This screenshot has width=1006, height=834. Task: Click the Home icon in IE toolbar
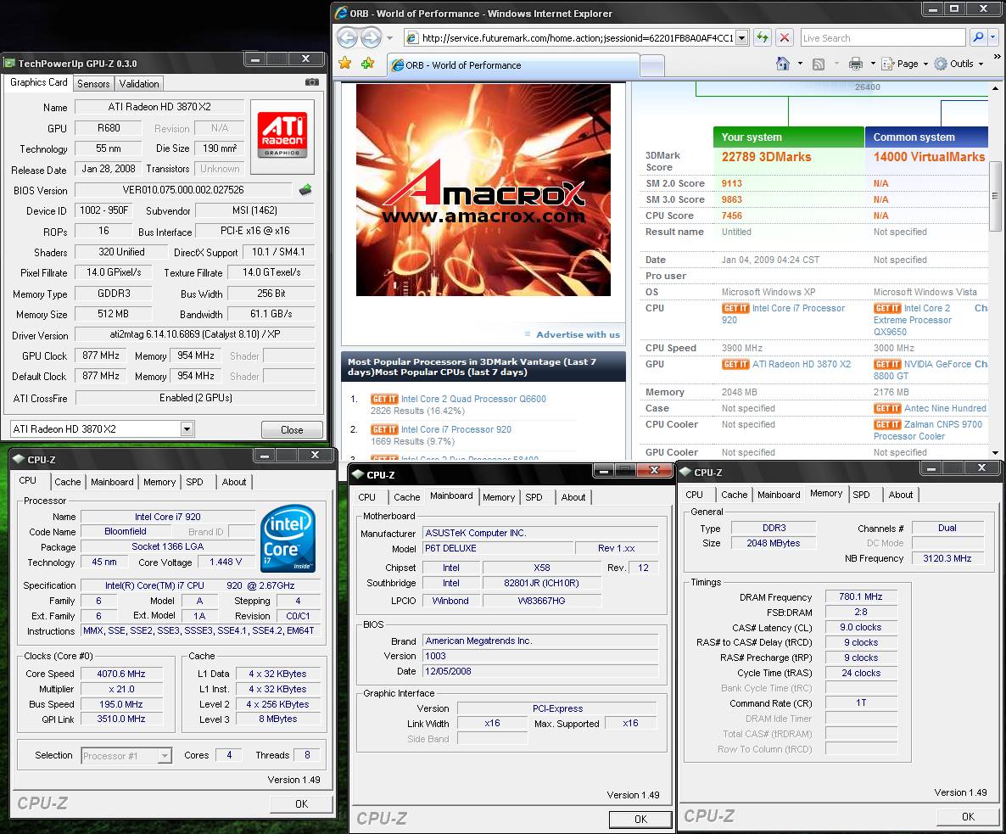pos(783,64)
